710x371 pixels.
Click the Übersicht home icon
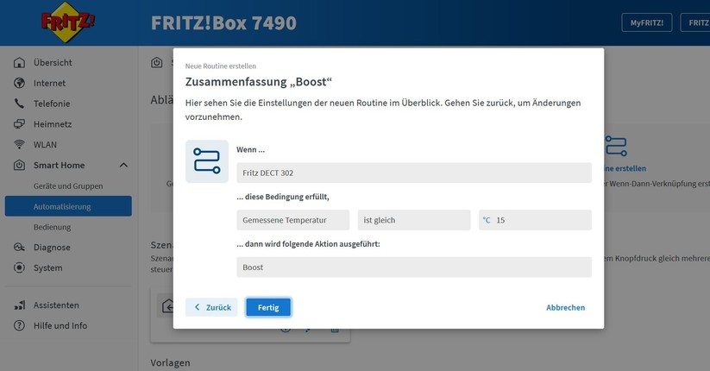click(x=19, y=62)
